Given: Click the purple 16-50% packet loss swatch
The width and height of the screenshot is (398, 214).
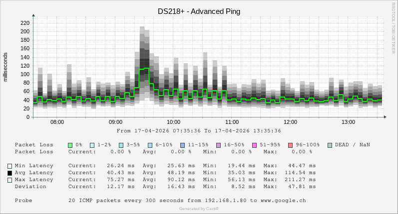Looking at the screenshot, I should [x=218, y=145].
